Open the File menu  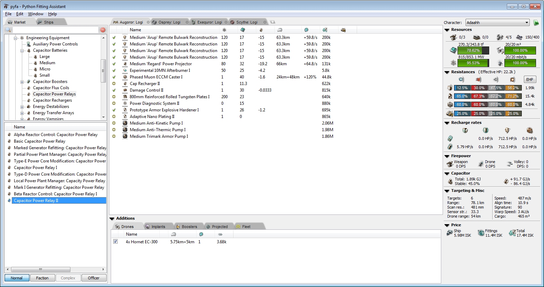pyautogui.click(x=8, y=14)
